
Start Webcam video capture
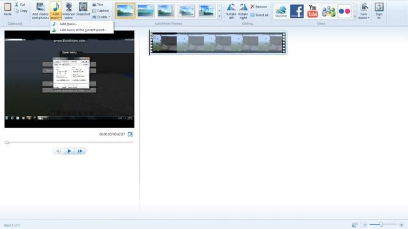point(69,11)
